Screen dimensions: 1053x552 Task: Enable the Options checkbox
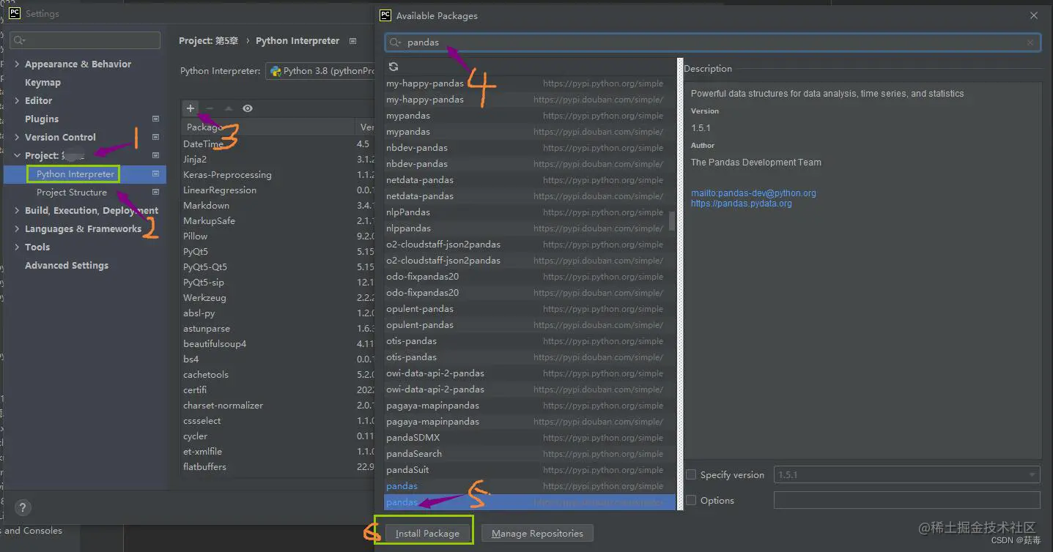[690, 500]
